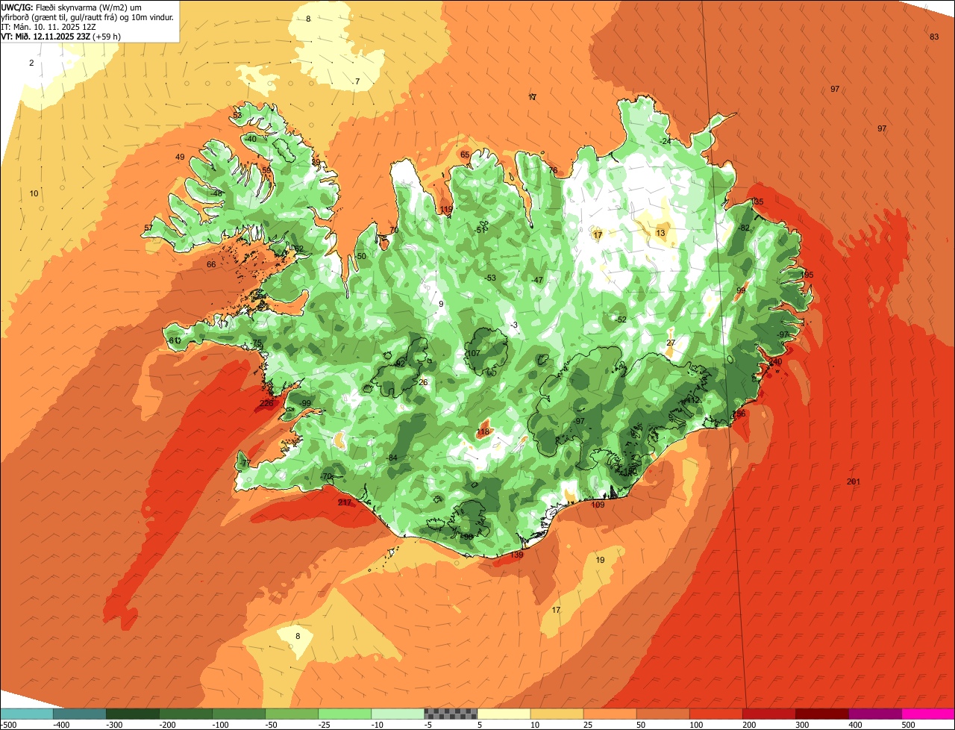Screen dimensions: 955x730
Task: Click the golden yellow legend swatch from 10 to 25
Action: 557,714
